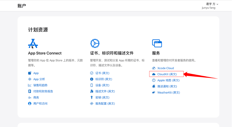
Task: Open 服务配置 (英文) link
Action: [x=105, y=103]
